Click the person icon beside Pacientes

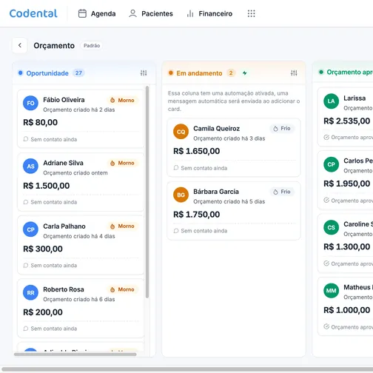point(132,13)
